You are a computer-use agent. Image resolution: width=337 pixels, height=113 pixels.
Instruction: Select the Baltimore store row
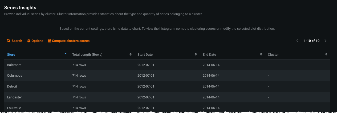tap(14, 65)
